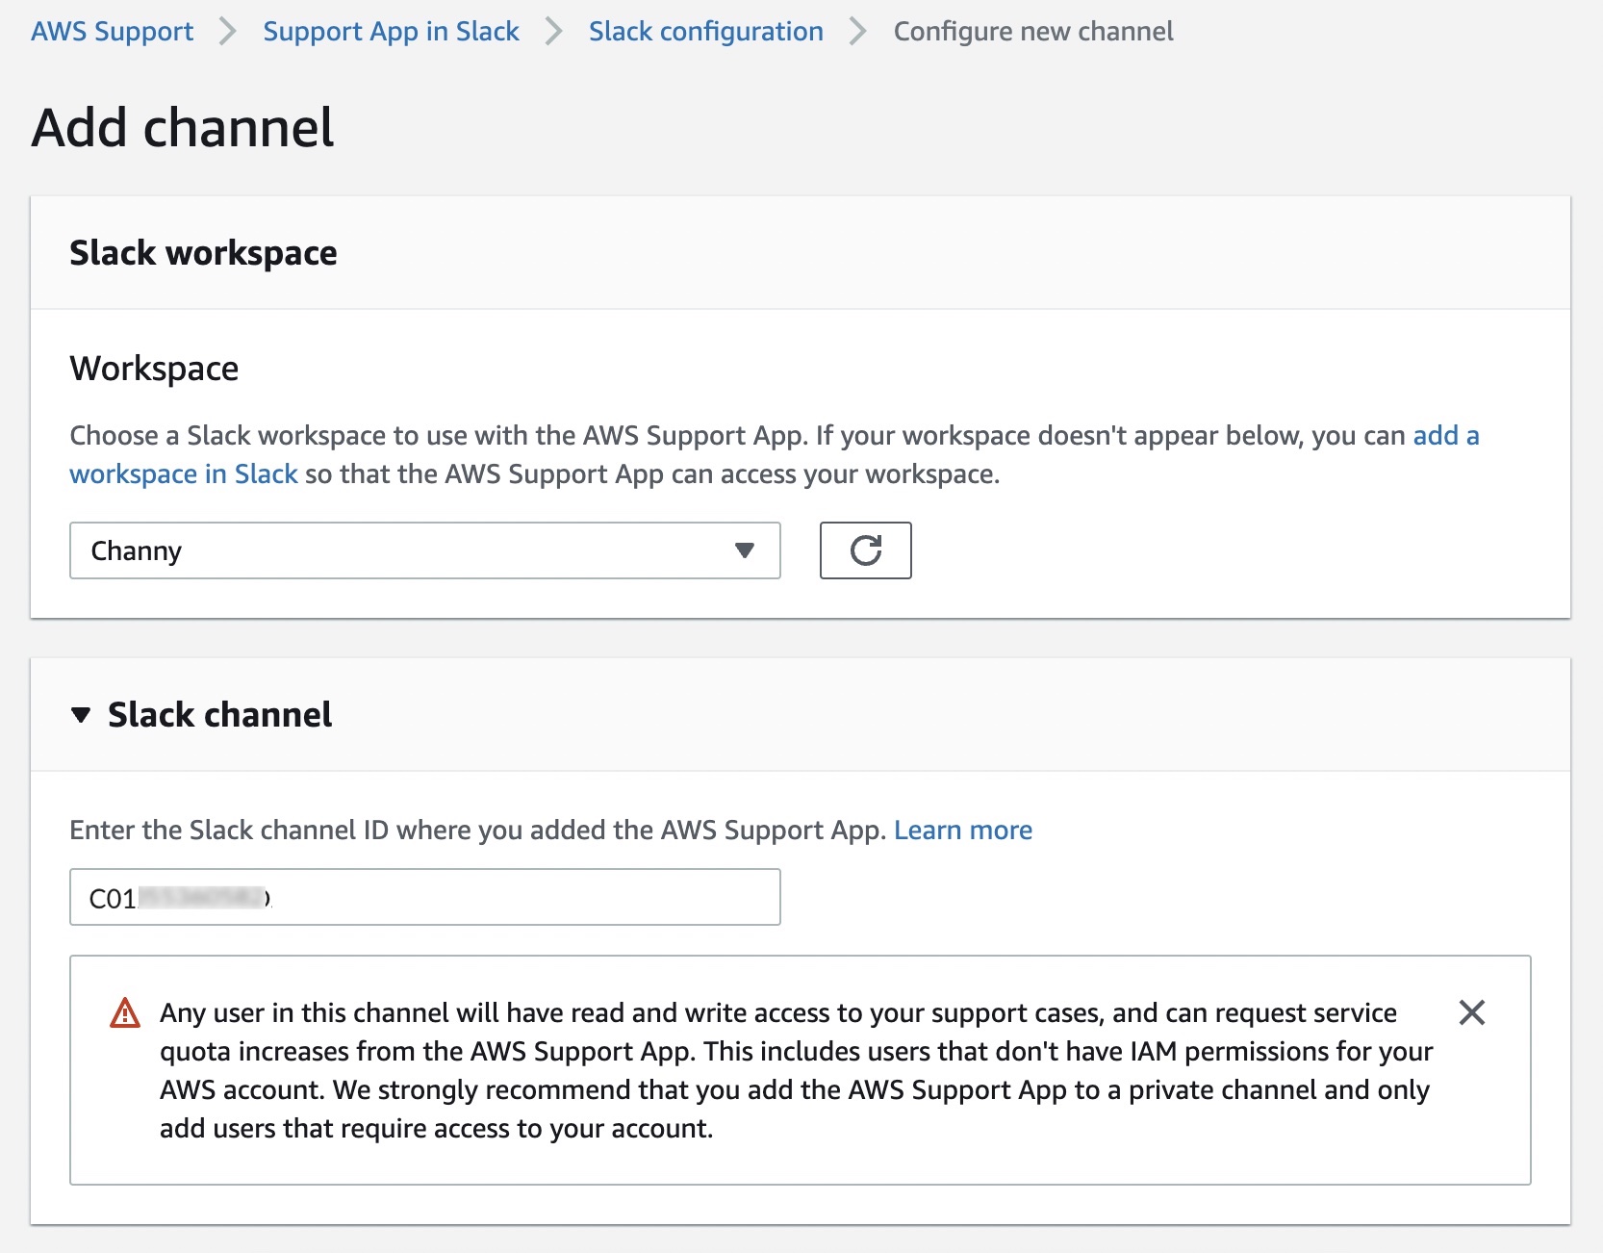Screen dimensions: 1603x1253
Task: Click the breadcrumb chevron after AWS Support
Action: point(228,31)
